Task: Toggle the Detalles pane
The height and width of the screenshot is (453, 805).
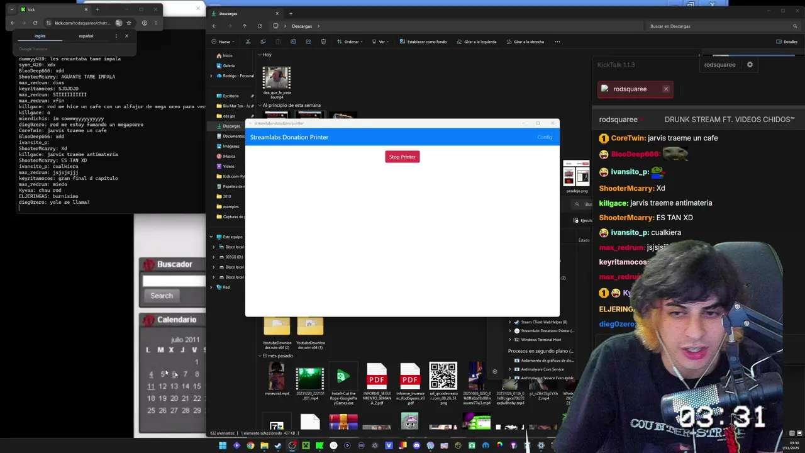Action: 787,42
